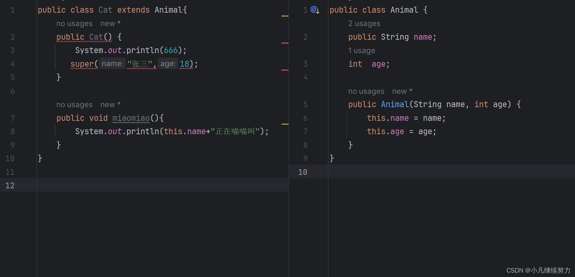Place caret on empty line 12 of Cat editor

pyautogui.click(x=162, y=185)
